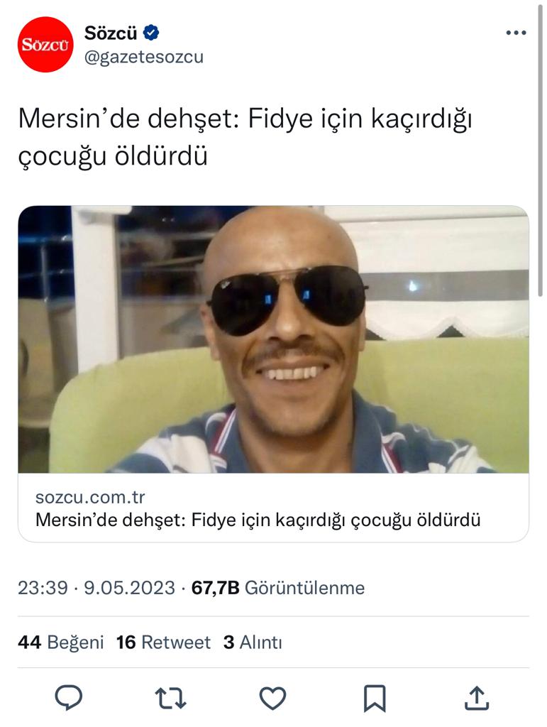Screen dimensions: 547x727
Task: View the 16 Retweet list
Action: (x=163, y=643)
